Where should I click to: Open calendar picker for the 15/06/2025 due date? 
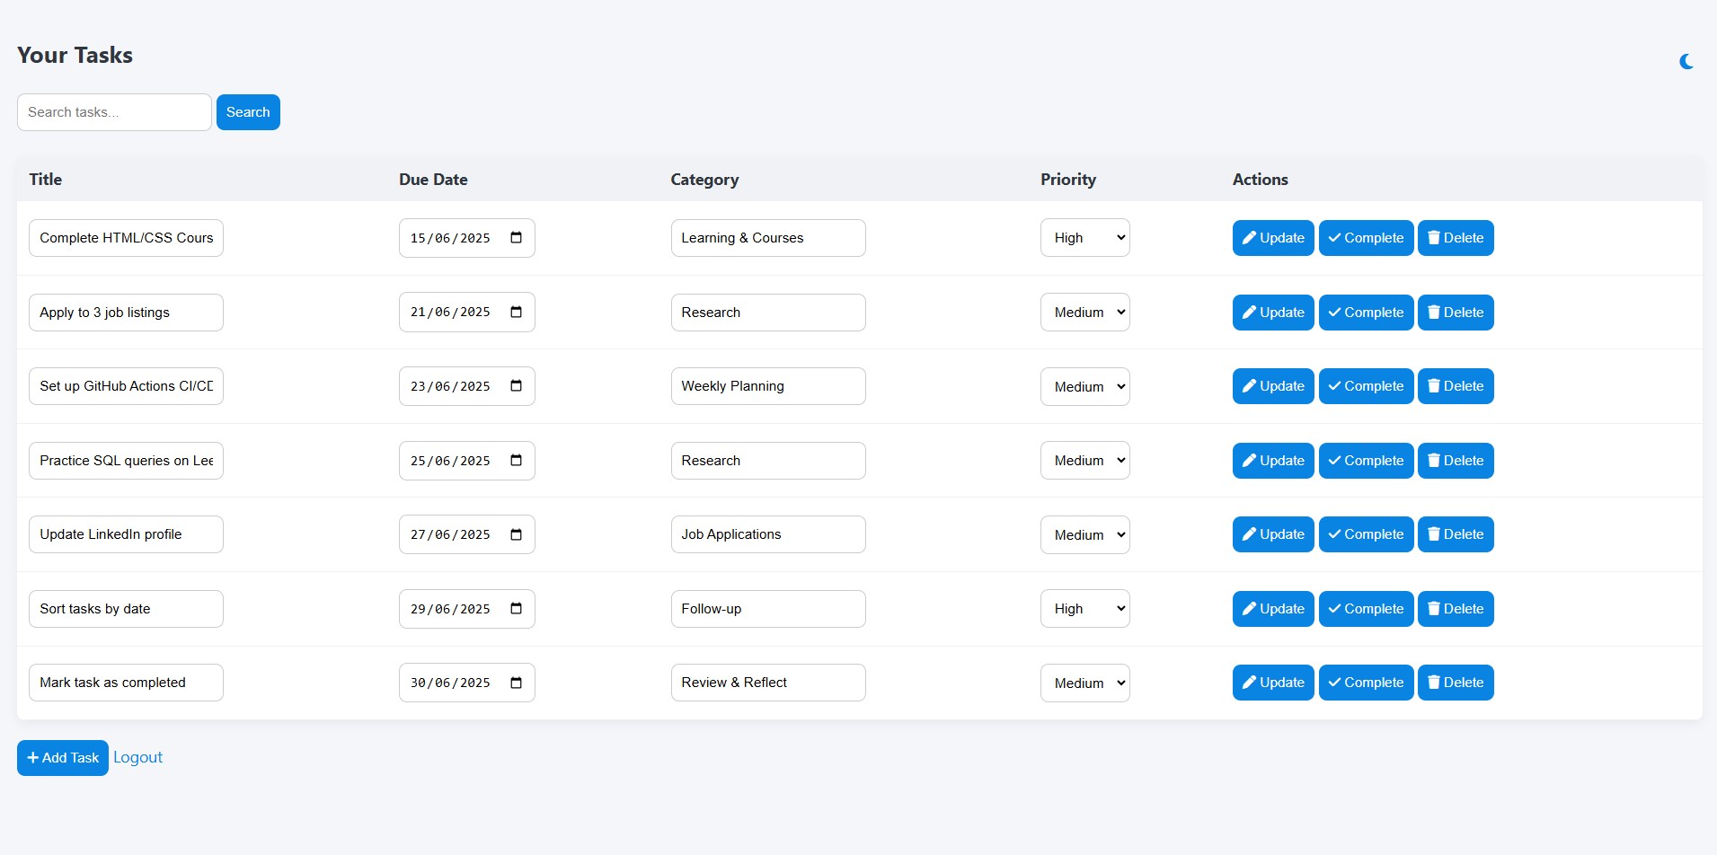[x=516, y=238]
